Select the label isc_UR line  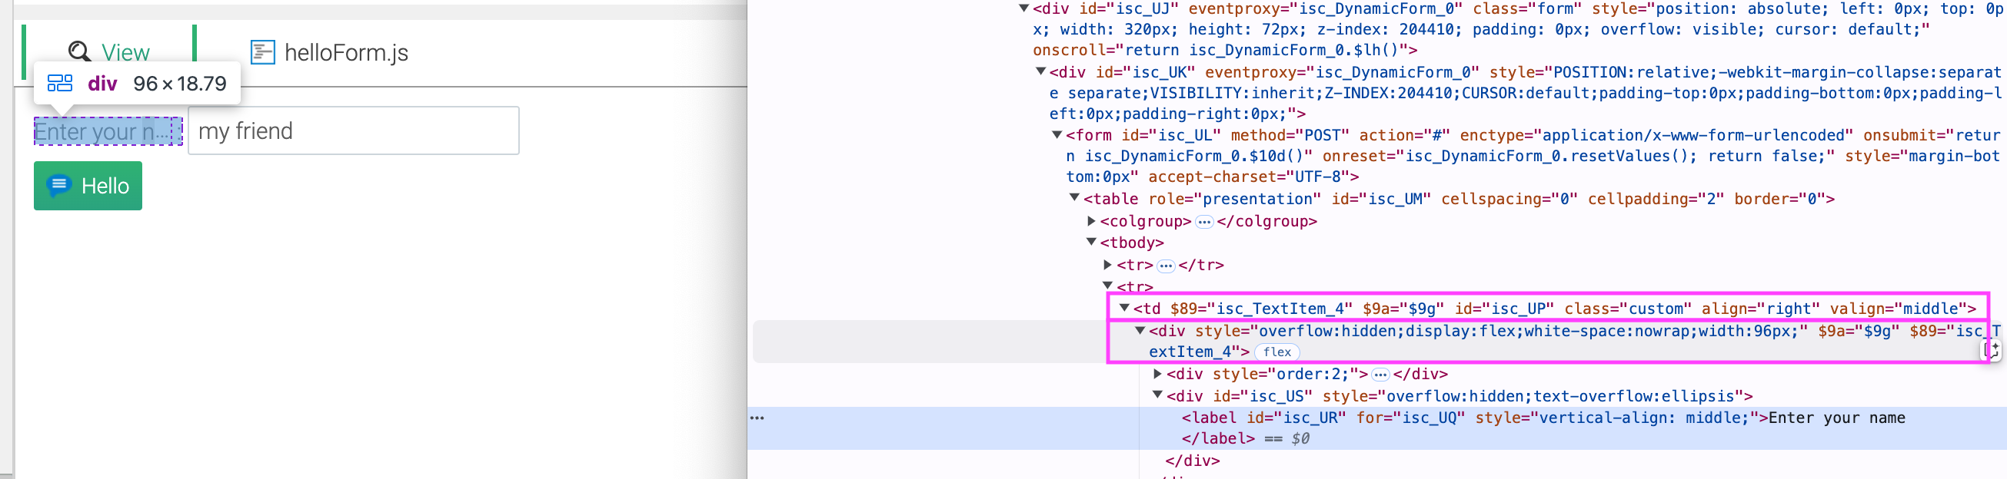tap(1543, 418)
